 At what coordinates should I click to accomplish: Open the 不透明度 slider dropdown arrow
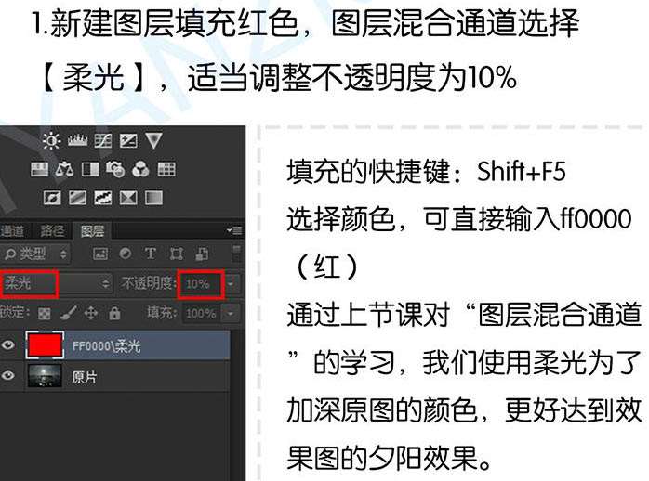coord(231,283)
